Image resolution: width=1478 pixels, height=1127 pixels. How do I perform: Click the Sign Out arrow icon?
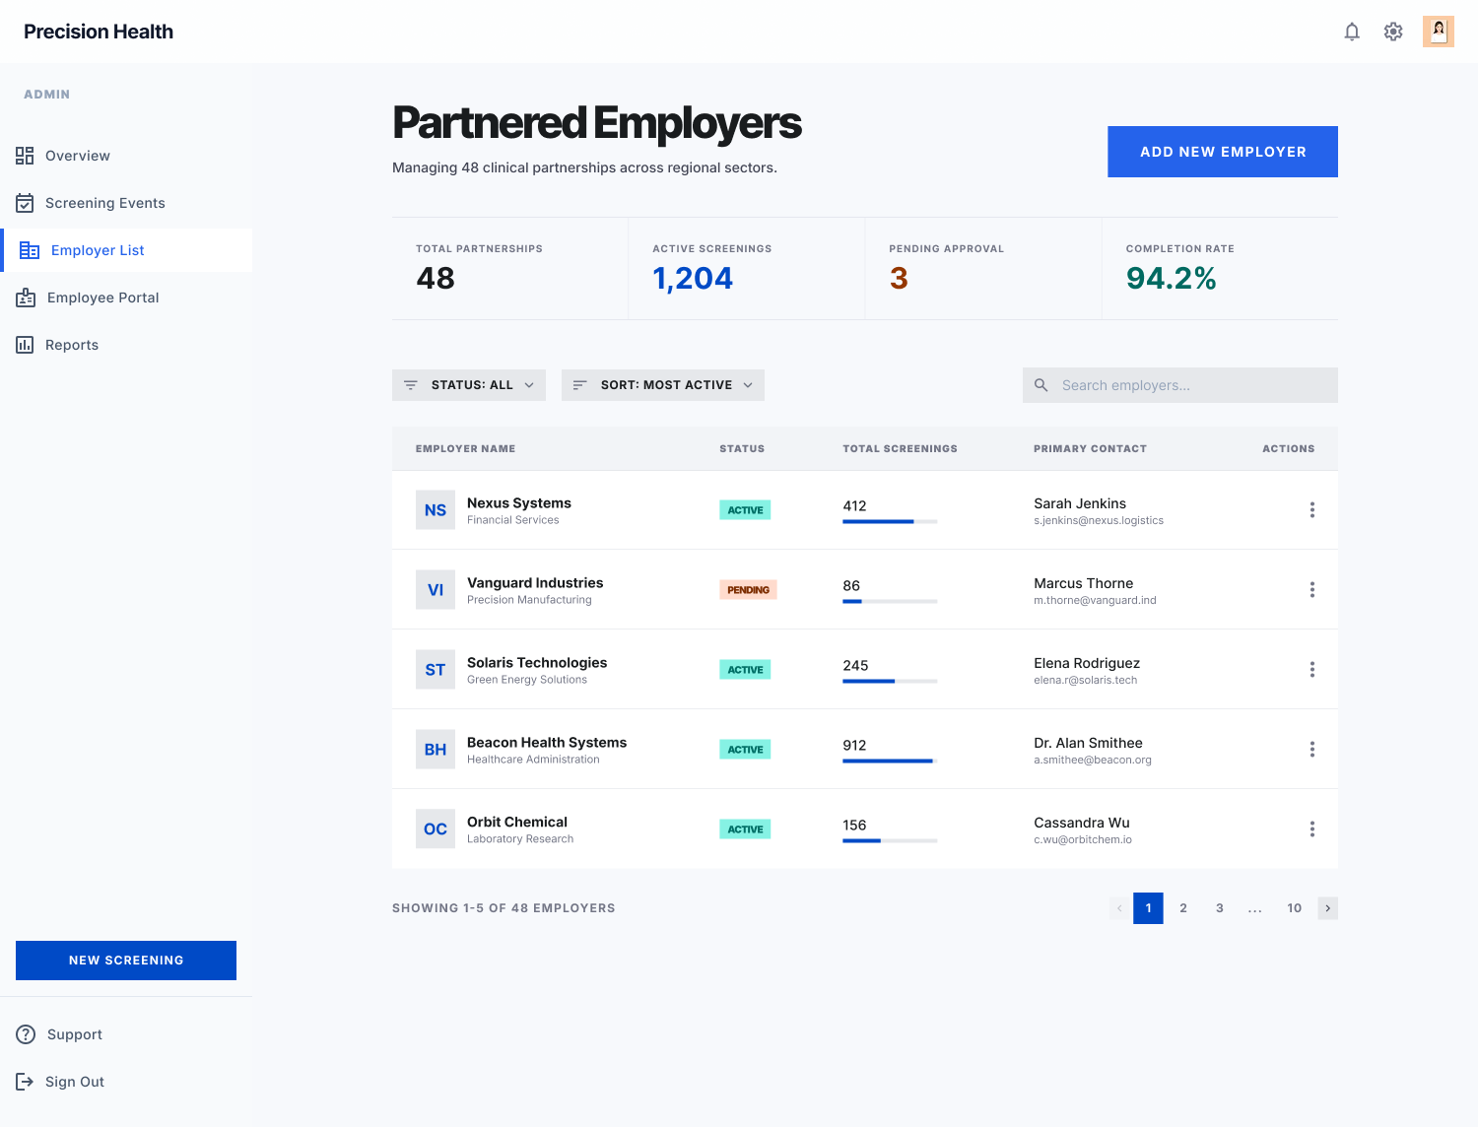tap(25, 1082)
